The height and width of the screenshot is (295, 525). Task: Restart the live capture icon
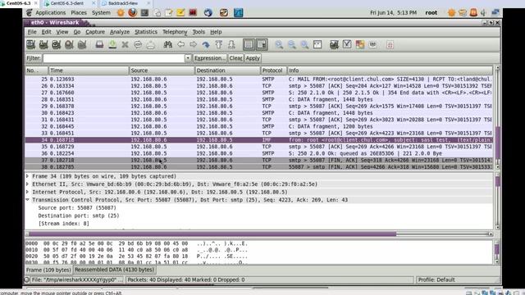point(82,44)
